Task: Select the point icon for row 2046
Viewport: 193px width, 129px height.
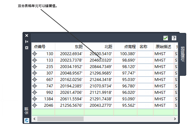Action: (35, 105)
